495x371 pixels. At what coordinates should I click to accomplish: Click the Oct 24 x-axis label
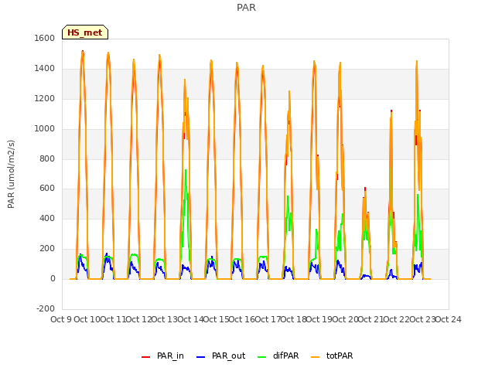[449, 319]
